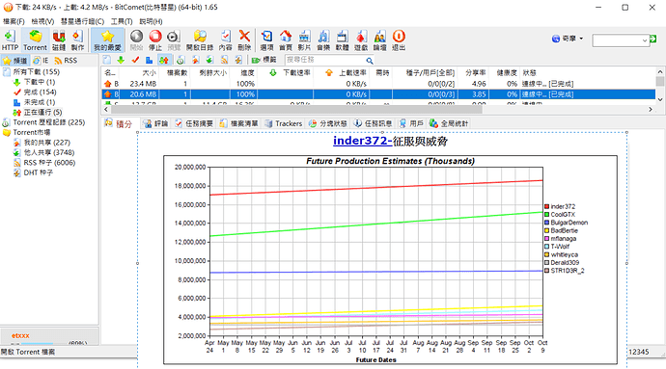Open 選項 options from the toolbar
This screenshot has width=666, height=369.
266,40
